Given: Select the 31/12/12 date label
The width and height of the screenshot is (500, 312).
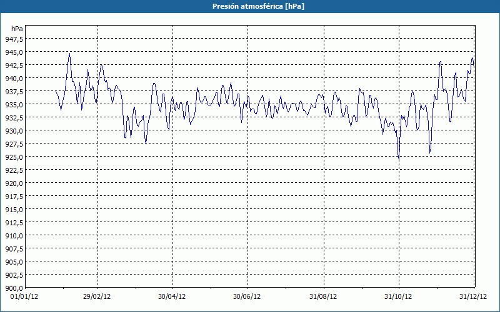Looking at the screenshot, I should (x=473, y=297).
